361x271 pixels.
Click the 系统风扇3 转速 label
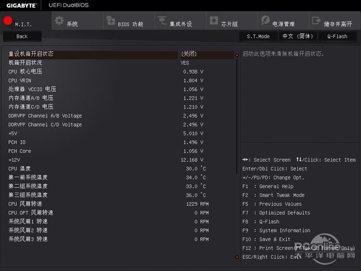tap(28, 239)
